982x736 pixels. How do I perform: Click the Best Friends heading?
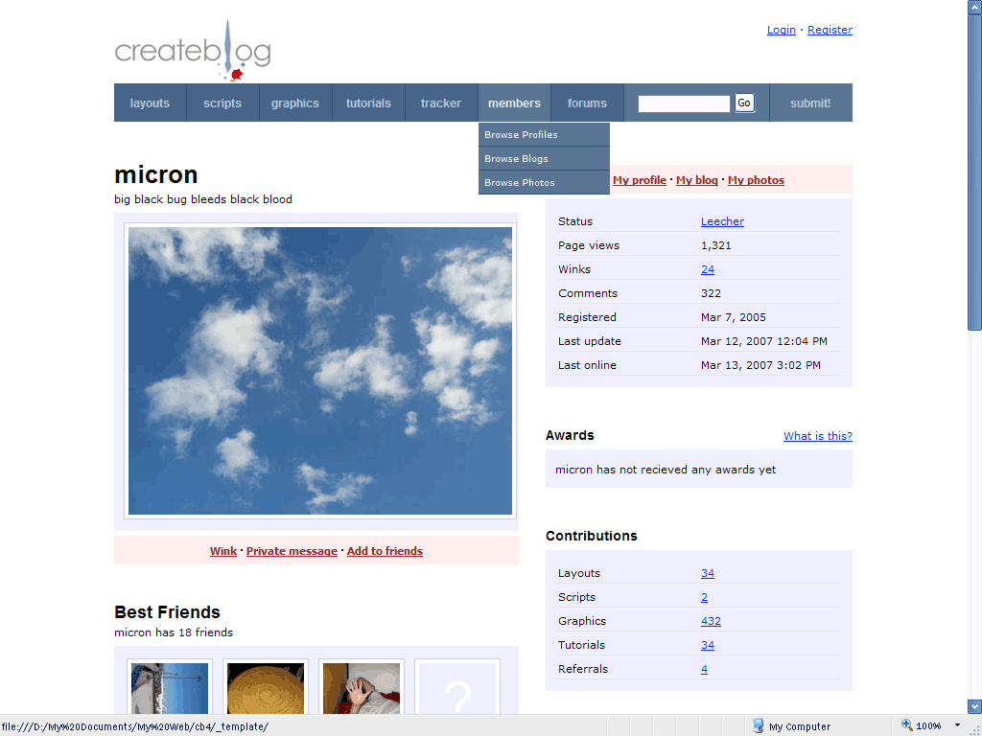167,612
